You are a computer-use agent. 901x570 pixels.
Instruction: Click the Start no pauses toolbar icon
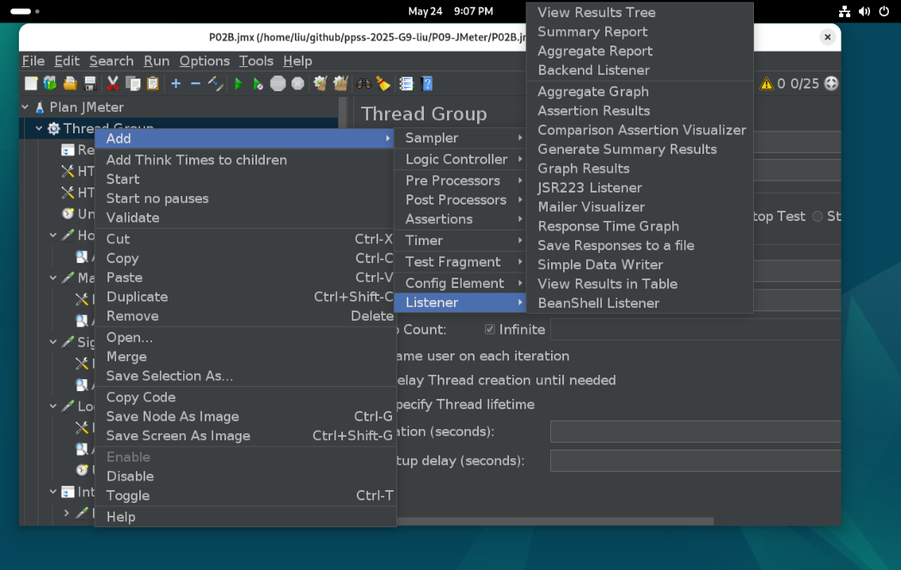(258, 84)
